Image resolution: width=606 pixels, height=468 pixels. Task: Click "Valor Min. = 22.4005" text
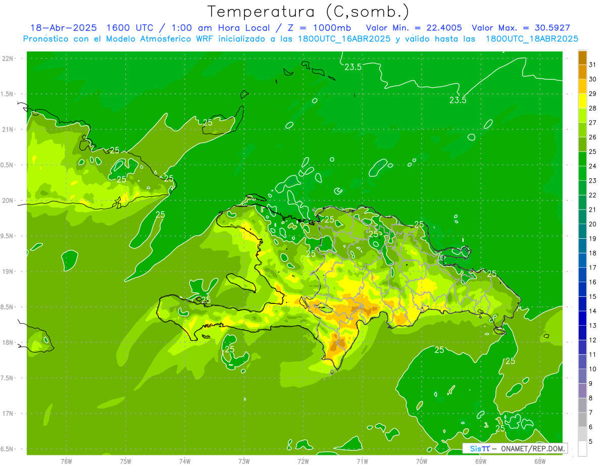(414, 28)
